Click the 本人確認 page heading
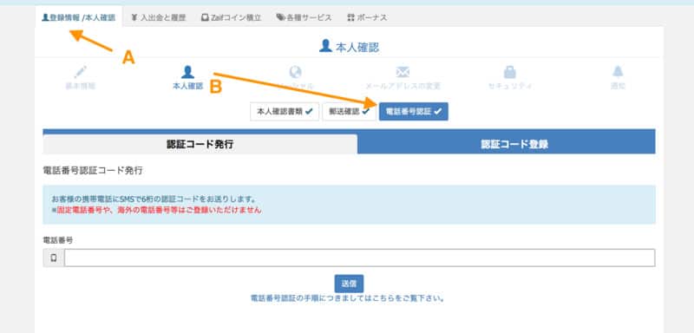 point(350,47)
